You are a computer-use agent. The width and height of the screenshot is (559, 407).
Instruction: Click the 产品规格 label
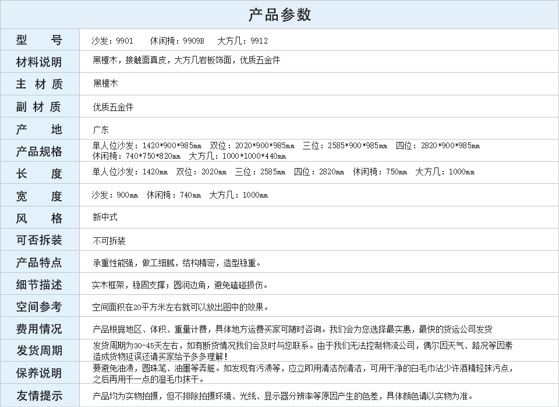(x=39, y=151)
